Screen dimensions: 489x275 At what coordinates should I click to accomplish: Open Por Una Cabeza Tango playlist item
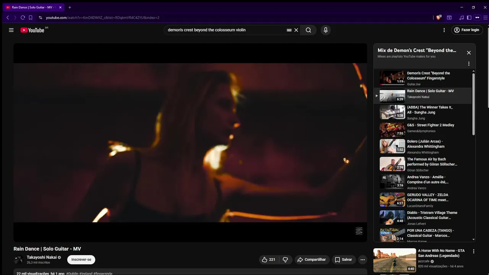point(423,235)
